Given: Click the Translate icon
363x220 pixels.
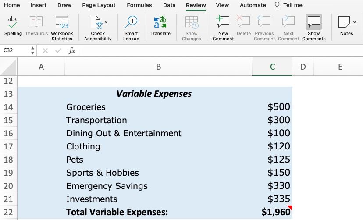Looking at the screenshot, I should (x=160, y=22).
